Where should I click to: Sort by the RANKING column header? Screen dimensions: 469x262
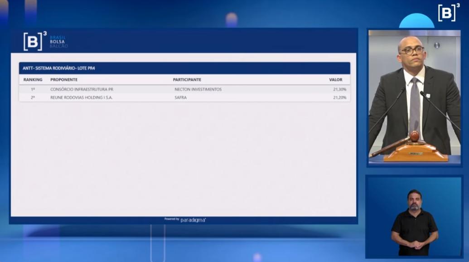33,80
